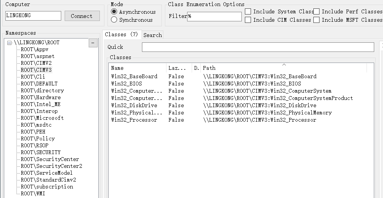Select ROOT\SecurityCenter2 namespace
Screen dimensions: 383x198
tap(51, 166)
